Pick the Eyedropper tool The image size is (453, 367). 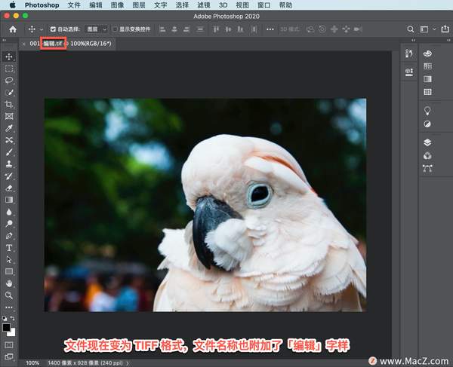(x=9, y=128)
